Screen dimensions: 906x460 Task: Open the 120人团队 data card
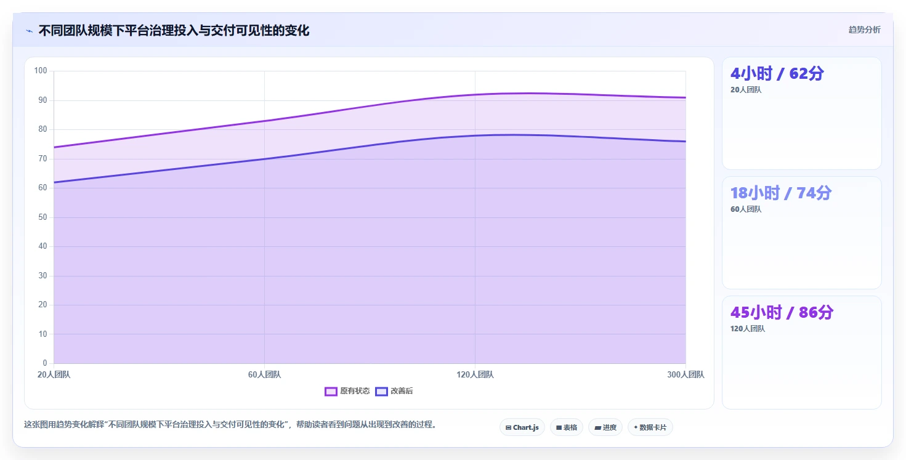(802, 352)
